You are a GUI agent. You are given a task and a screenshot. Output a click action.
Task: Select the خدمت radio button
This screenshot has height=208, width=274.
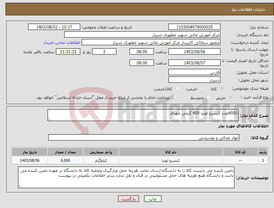click(202, 88)
